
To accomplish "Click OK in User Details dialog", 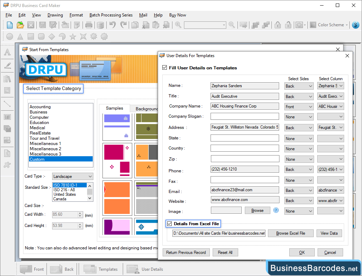I will coord(302,253).
